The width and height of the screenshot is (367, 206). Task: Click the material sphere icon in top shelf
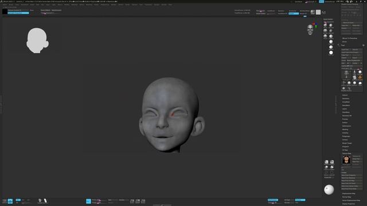tap(313, 12)
